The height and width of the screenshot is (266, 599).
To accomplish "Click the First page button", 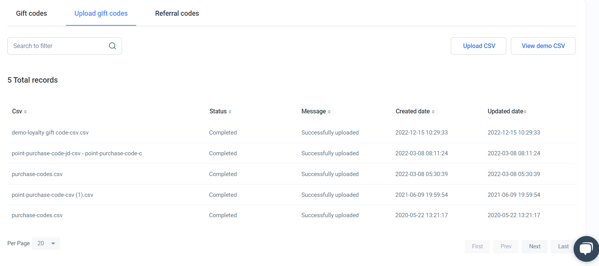I will pyautogui.click(x=477, y=246).
